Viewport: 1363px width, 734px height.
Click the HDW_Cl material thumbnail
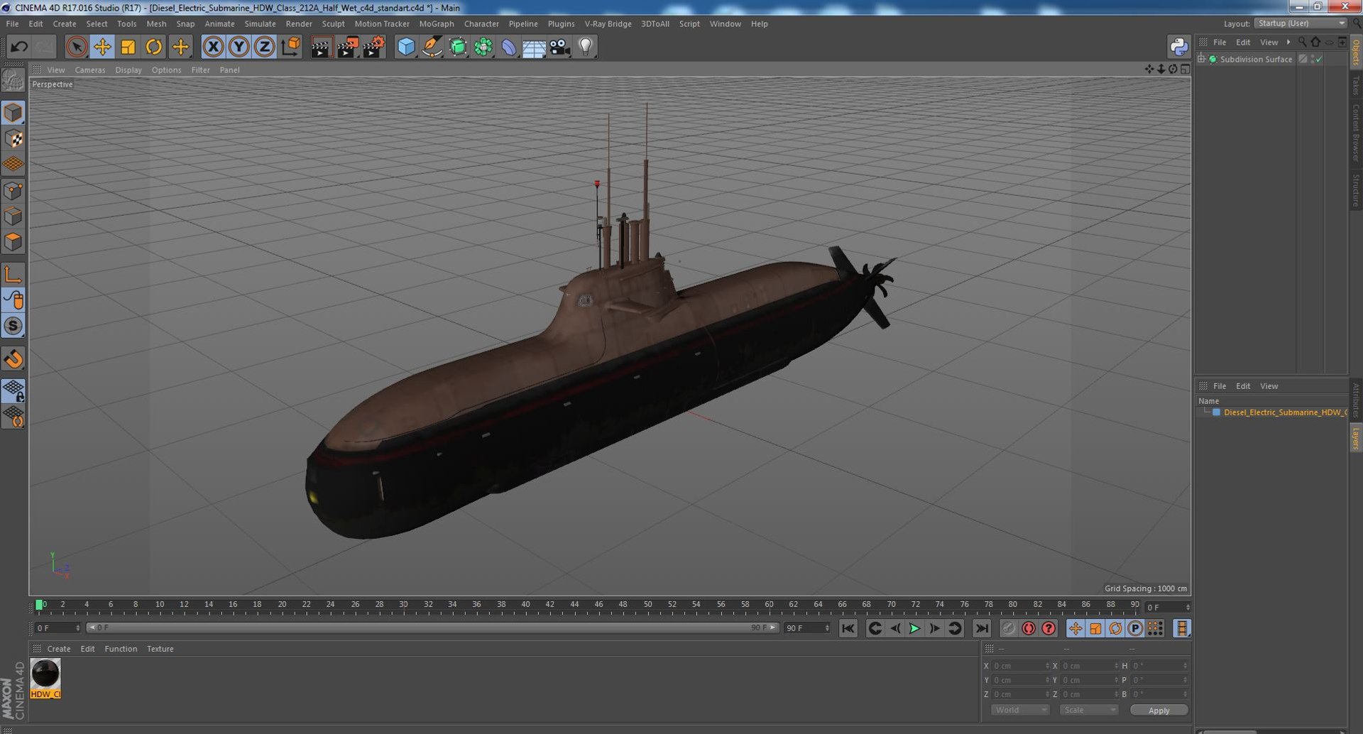pos(45,674)
